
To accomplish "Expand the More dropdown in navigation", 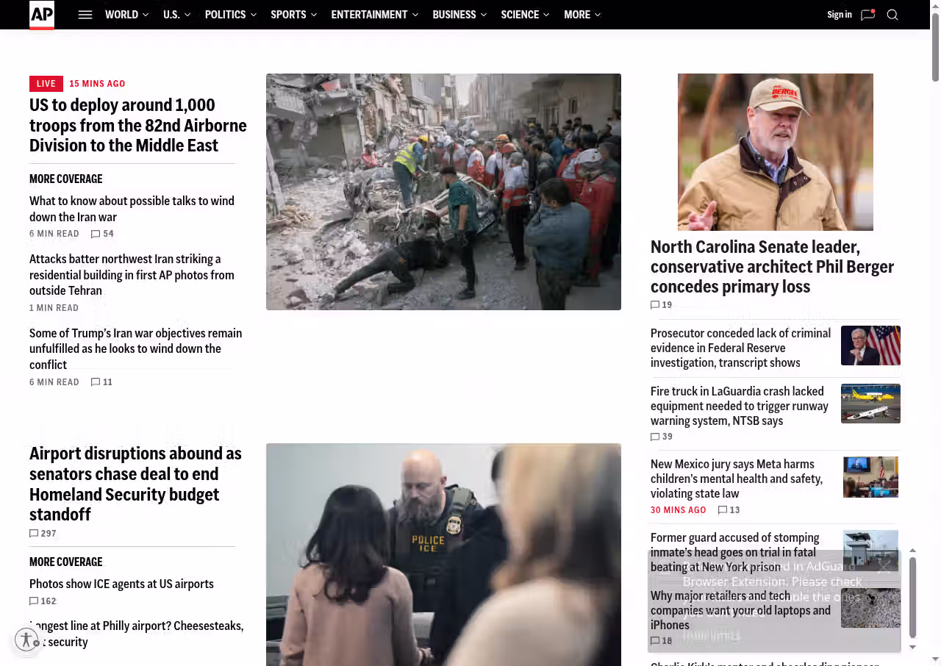I will [582, 15].
